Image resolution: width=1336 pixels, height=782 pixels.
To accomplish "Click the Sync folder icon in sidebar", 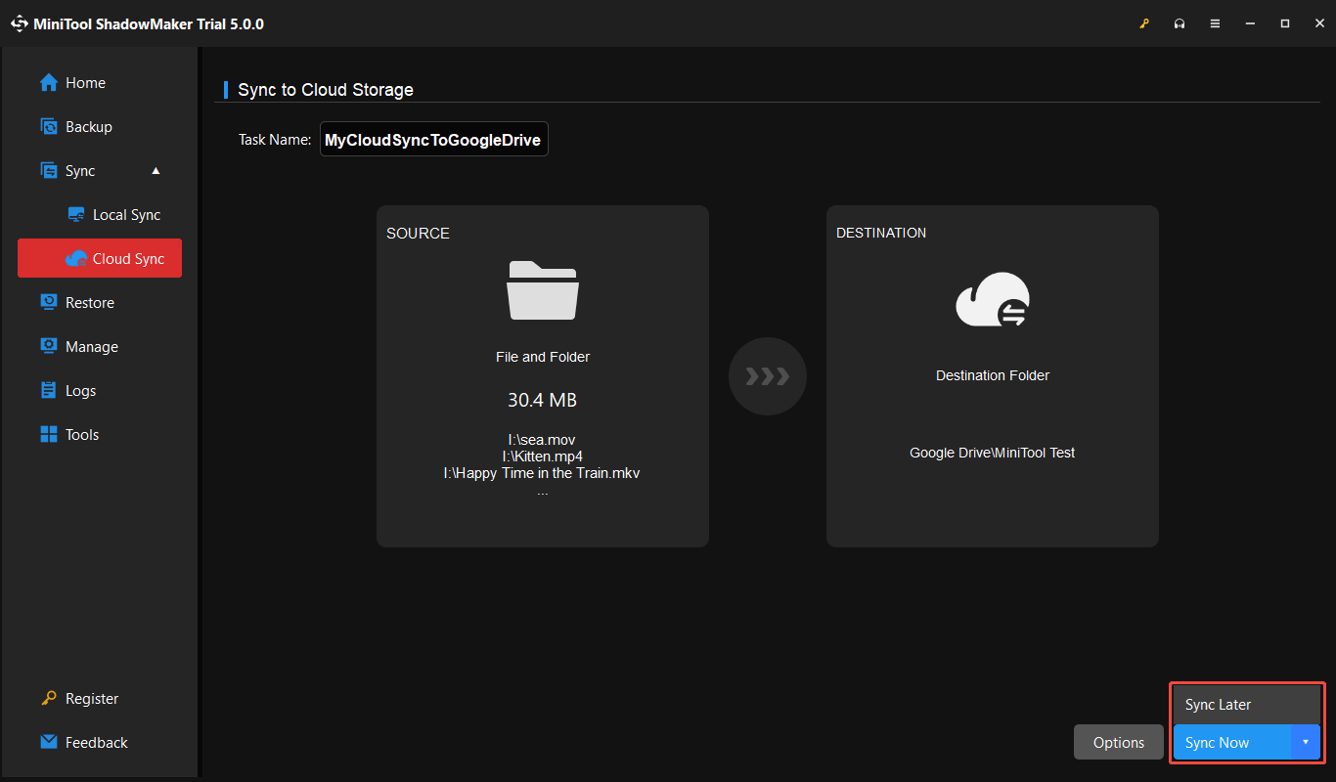I will 49,171.
